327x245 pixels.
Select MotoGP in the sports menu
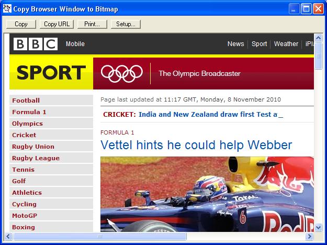tap(51, 215)
